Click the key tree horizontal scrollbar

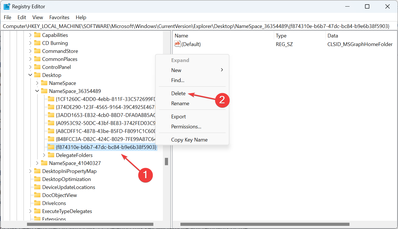tap(90, 224)
